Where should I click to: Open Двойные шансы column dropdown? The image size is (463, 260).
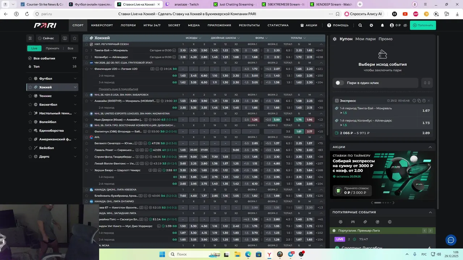pos(225,38)
